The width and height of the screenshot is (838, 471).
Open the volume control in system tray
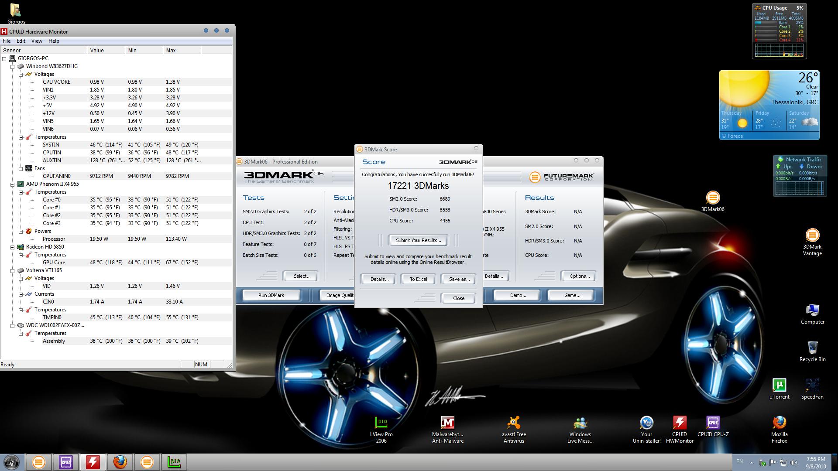(793, 463)
